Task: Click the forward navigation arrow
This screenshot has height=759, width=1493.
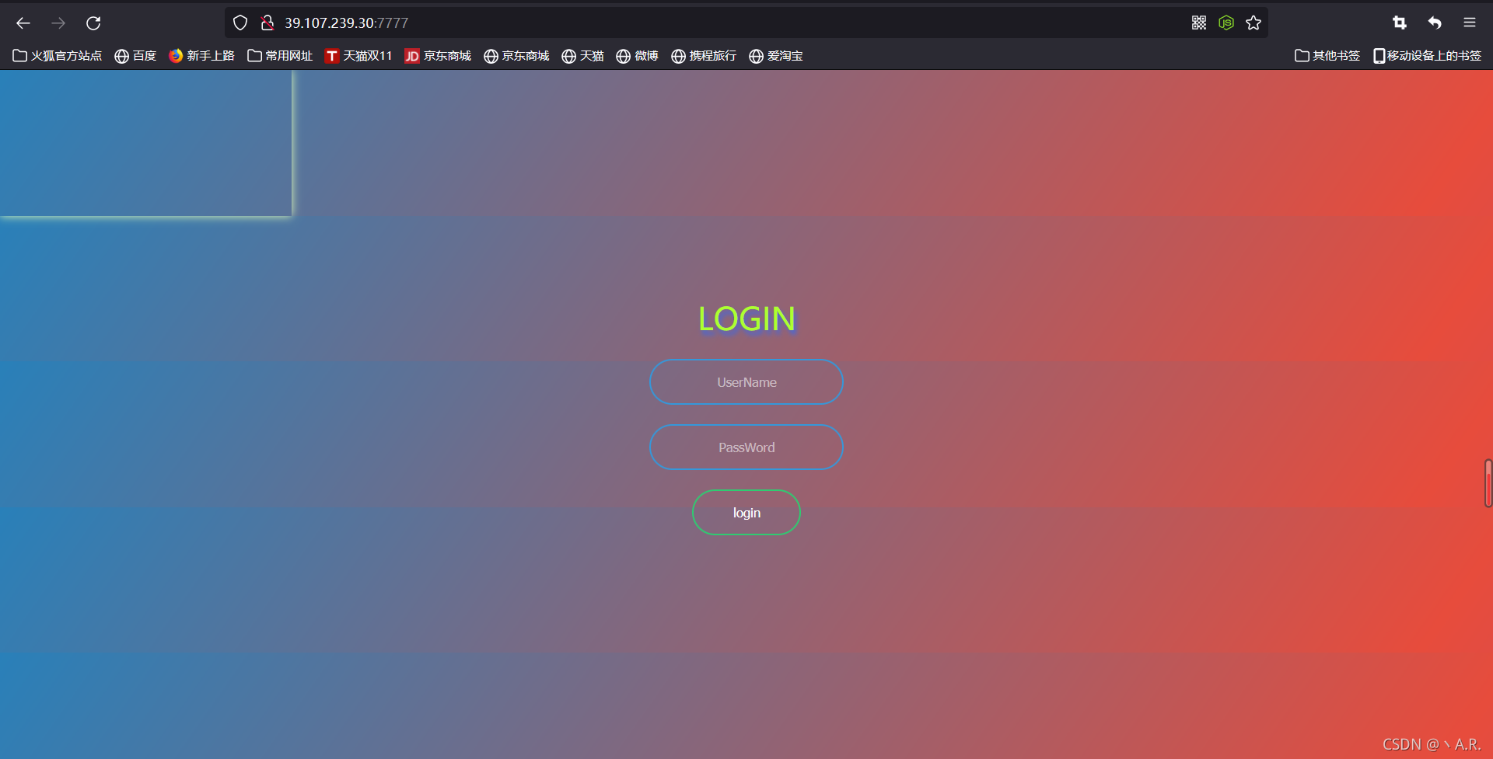Action: coord(58,23)
